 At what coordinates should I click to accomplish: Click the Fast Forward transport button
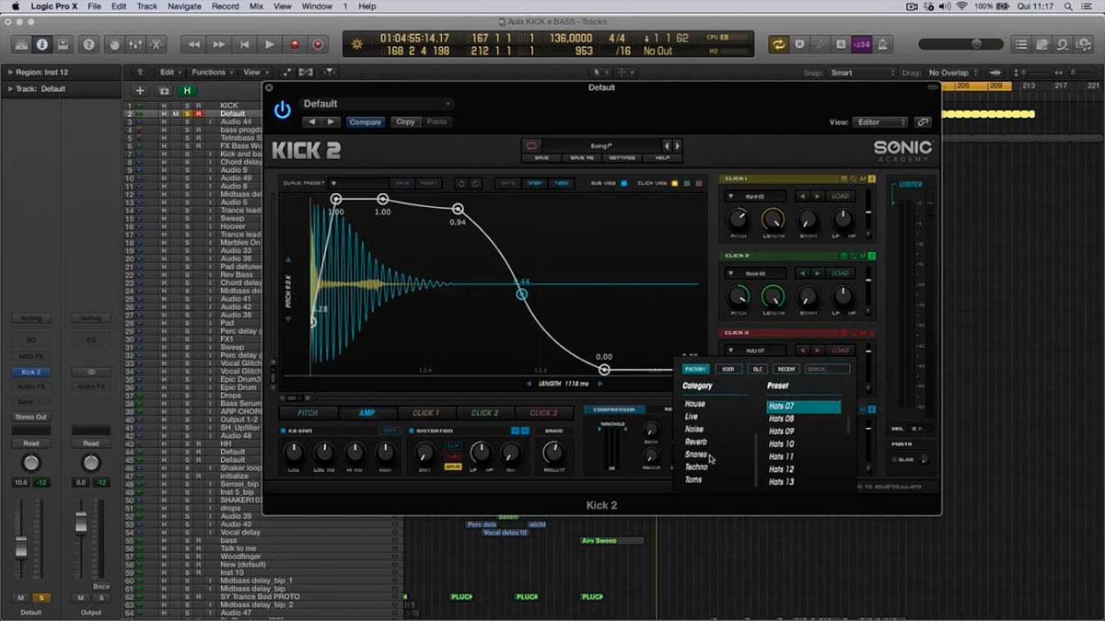(x=219, y=43)
